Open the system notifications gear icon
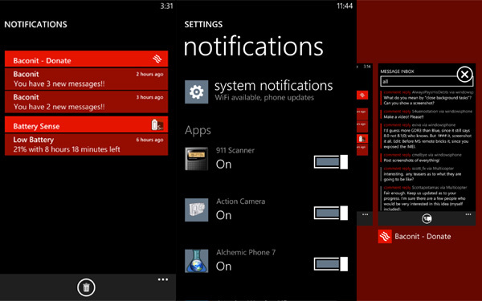The image size is (482, 301). click(x=197, y=92)
